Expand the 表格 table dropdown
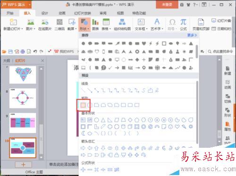The width and height of the screenshot is (236, 176). (110, 29)
